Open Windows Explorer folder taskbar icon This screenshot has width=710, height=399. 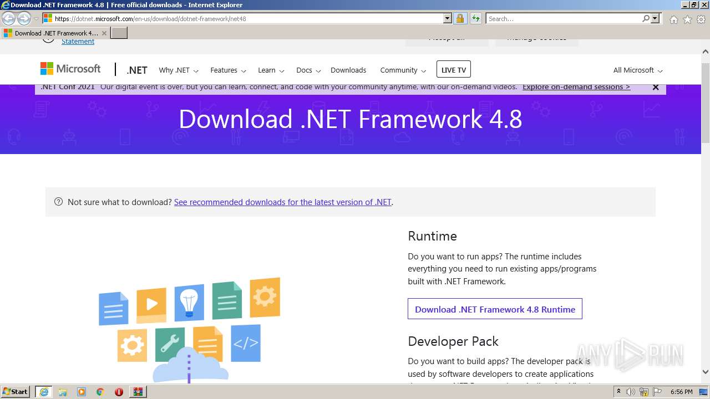(63, 392)
